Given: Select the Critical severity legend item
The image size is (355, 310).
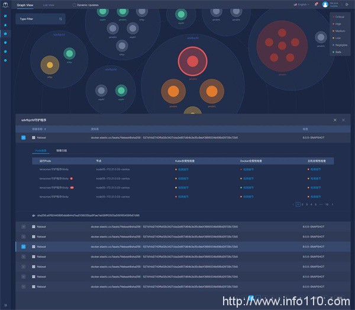Looking at the screenshot, I should point(339,17).
